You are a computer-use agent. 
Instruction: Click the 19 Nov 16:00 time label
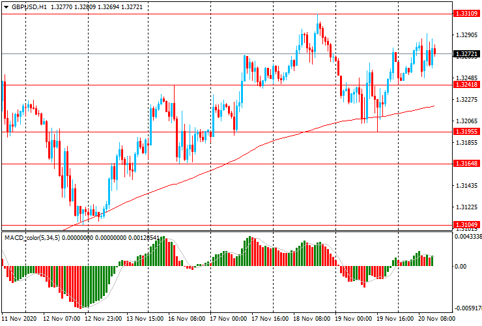(x=395, y=319)
